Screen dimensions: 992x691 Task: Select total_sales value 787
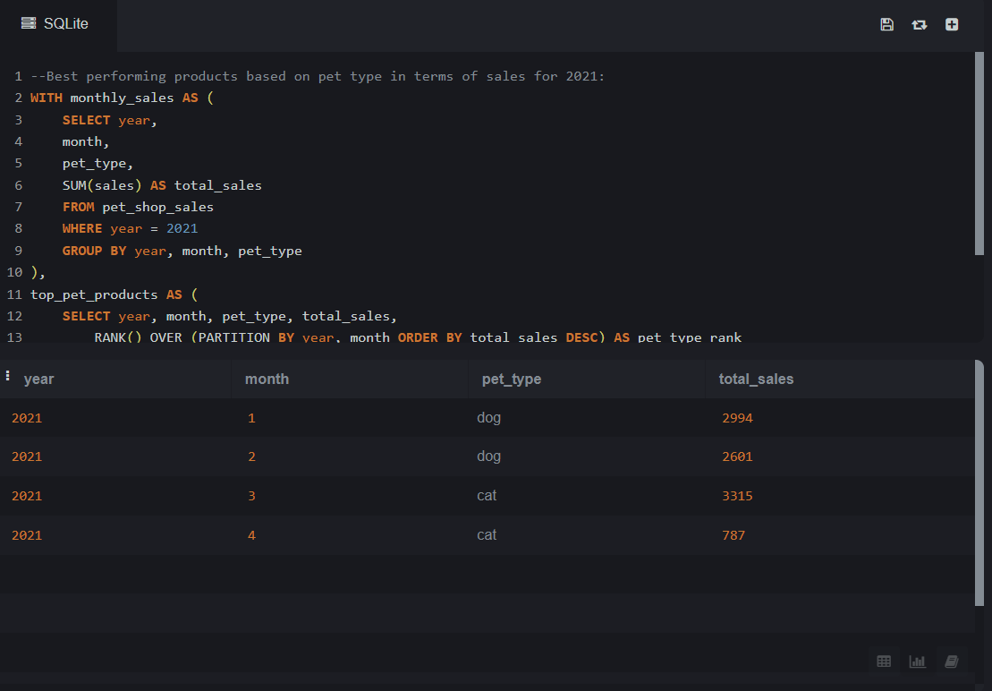click(733, 535)
